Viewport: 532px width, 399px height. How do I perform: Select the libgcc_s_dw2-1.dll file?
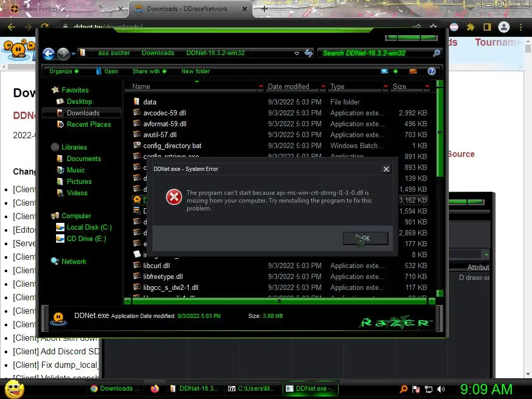(x=170, y=287)
